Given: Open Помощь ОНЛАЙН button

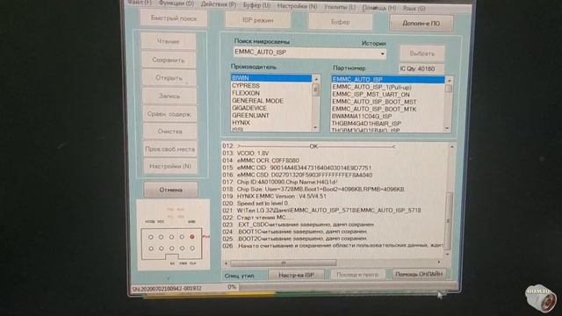Looking at the screenshot, I should (x=419, y=274).
